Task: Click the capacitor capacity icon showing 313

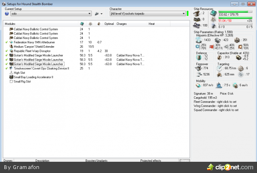Action: click(x=219, y=57)
